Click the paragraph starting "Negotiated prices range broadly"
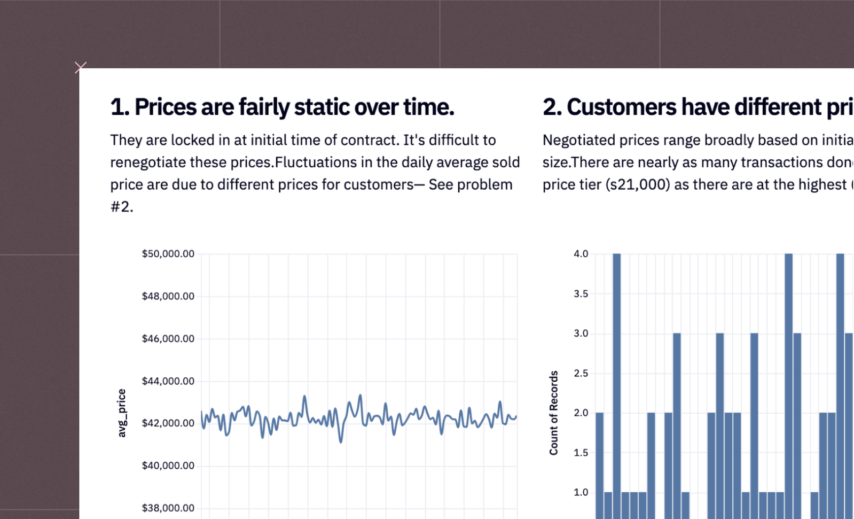The image size is (854, 519). pyautogui.click(x=698, y=162)
